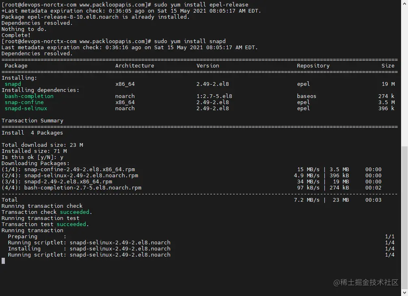408x296 pixels.
Task: Click the green 'snapd' package name in table
Action: (x=13, y=84)
